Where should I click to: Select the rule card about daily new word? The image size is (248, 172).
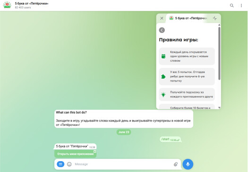coord(187,56)
